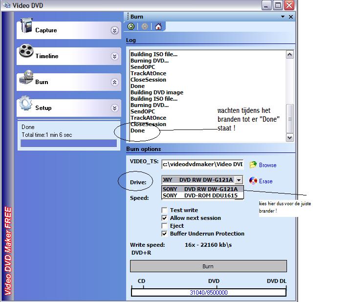Click the disc capacity bar
The height and width of the screenshot is (302, 352).
click(x=208, y=293)
